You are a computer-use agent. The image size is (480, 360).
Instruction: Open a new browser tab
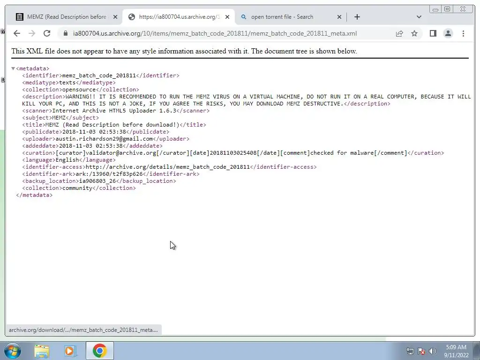coord(357,17)
